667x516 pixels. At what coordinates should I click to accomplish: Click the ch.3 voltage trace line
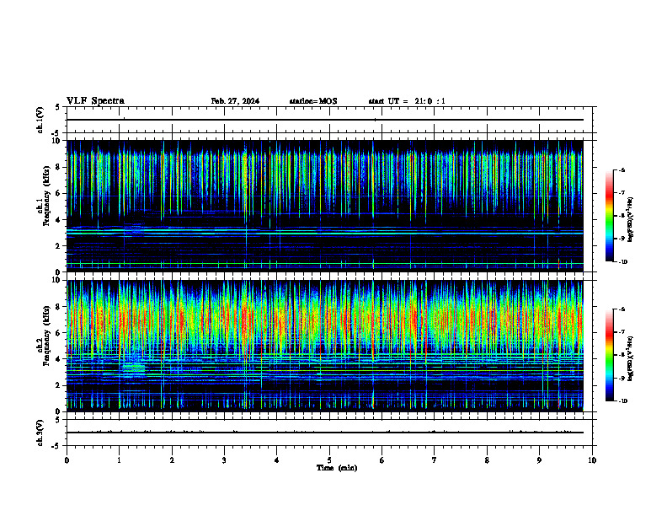325,433
